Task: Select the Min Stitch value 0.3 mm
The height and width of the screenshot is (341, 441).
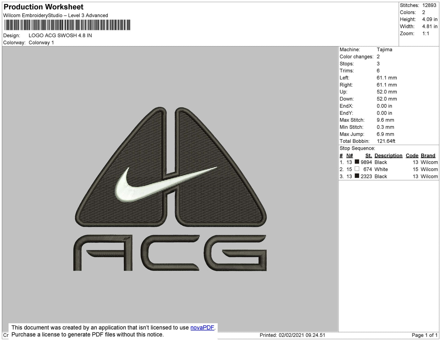Action: click(x=385, y=127)
